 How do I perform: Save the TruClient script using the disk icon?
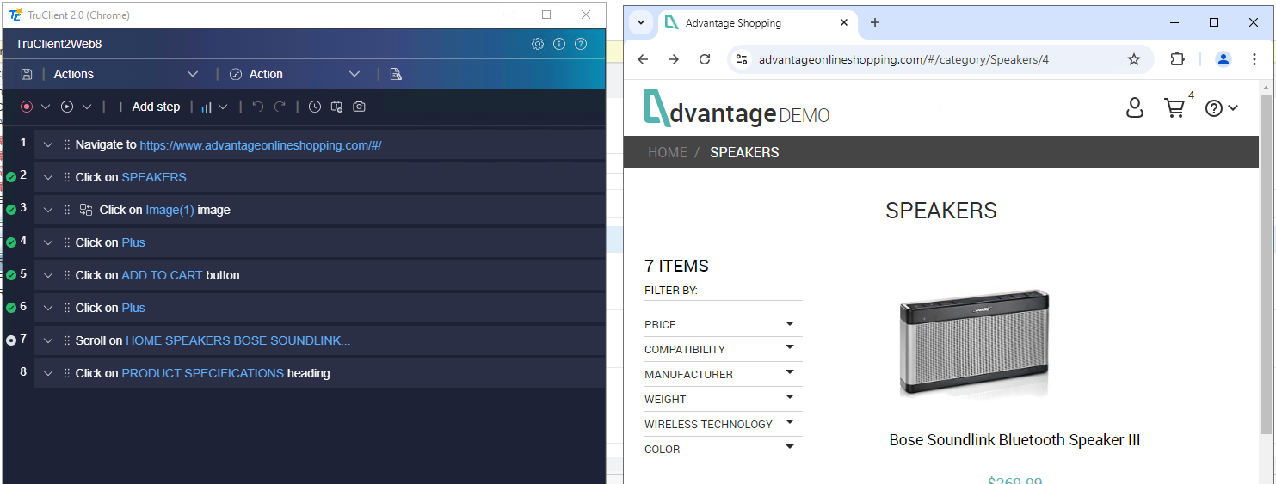click(27, 74)
